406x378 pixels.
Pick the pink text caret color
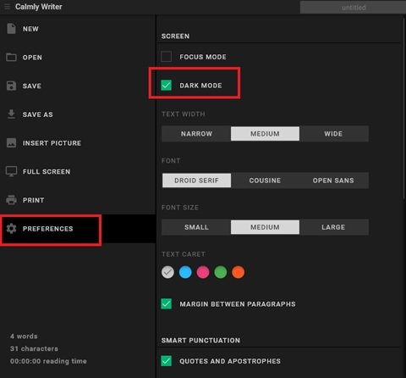(203, 272)
